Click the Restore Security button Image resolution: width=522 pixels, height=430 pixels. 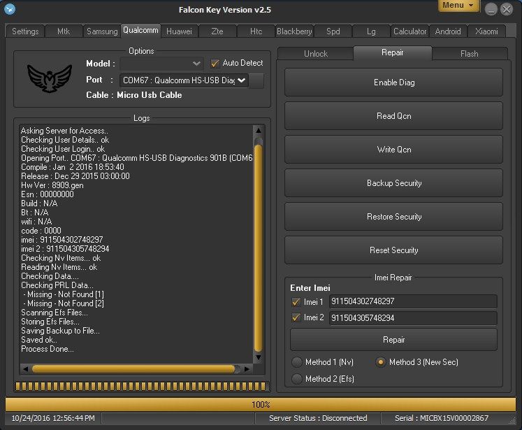click(394, 217)
